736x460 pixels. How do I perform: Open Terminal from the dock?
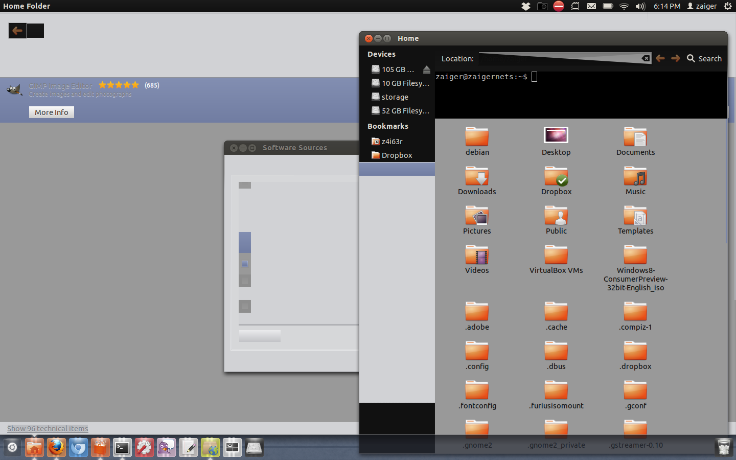[122, 447]
